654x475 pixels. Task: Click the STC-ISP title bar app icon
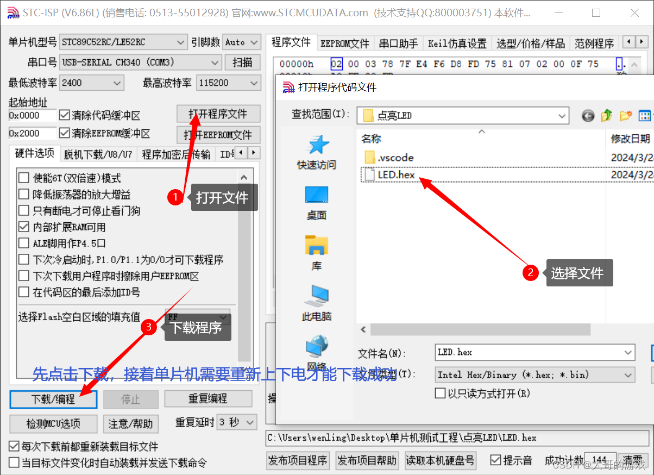13,12
